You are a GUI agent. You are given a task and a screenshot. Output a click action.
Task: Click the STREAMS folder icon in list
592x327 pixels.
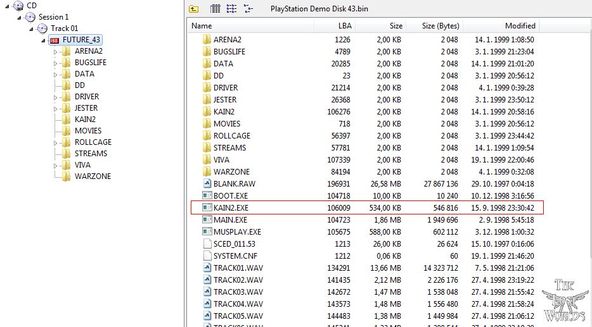[207, 147]
